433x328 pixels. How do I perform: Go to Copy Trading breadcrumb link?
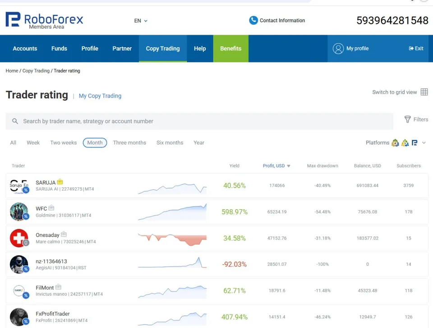[x=36, y=71]
